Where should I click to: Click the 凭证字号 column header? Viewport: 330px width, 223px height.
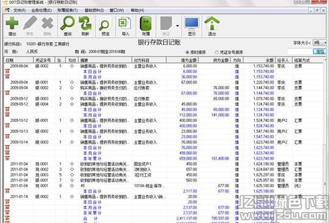click(44, 60)
